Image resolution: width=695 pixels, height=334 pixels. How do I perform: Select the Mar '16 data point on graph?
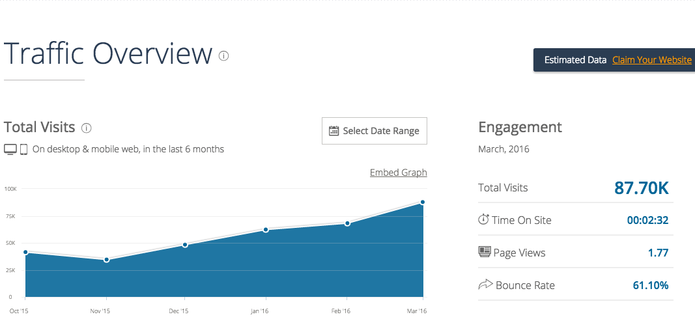(x=423, y=202)
